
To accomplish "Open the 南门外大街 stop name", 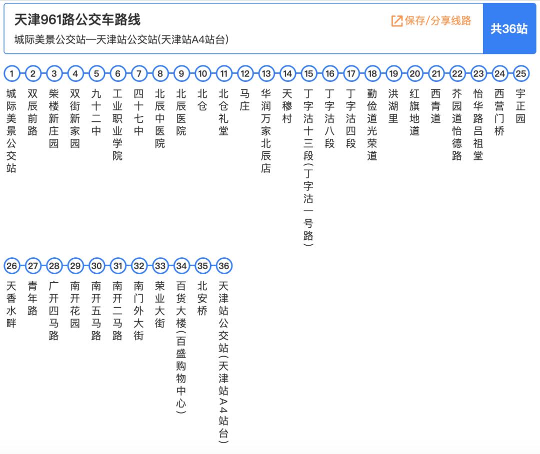I will (x=139, y=311).
